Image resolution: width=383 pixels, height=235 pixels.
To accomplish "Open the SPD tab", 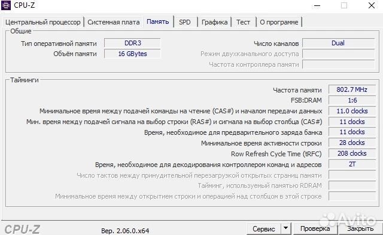I will click(185, 22).
